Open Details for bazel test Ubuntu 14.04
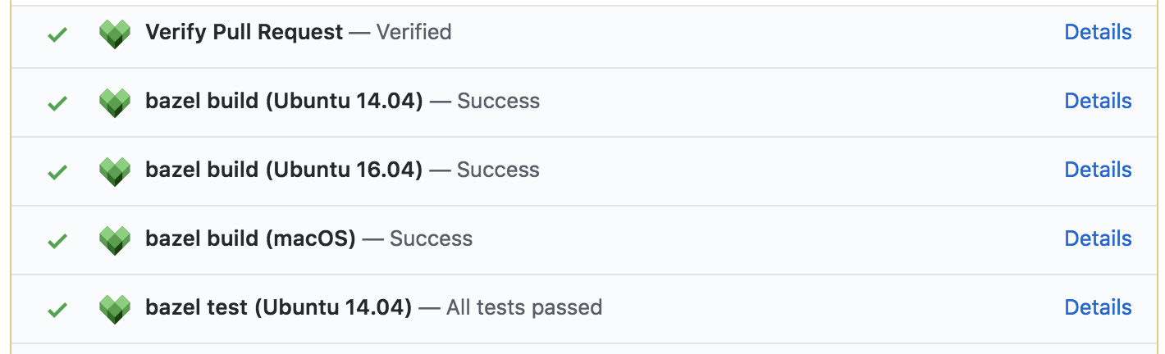Viewport: 1165px width, 354px height. [1098, 307]
